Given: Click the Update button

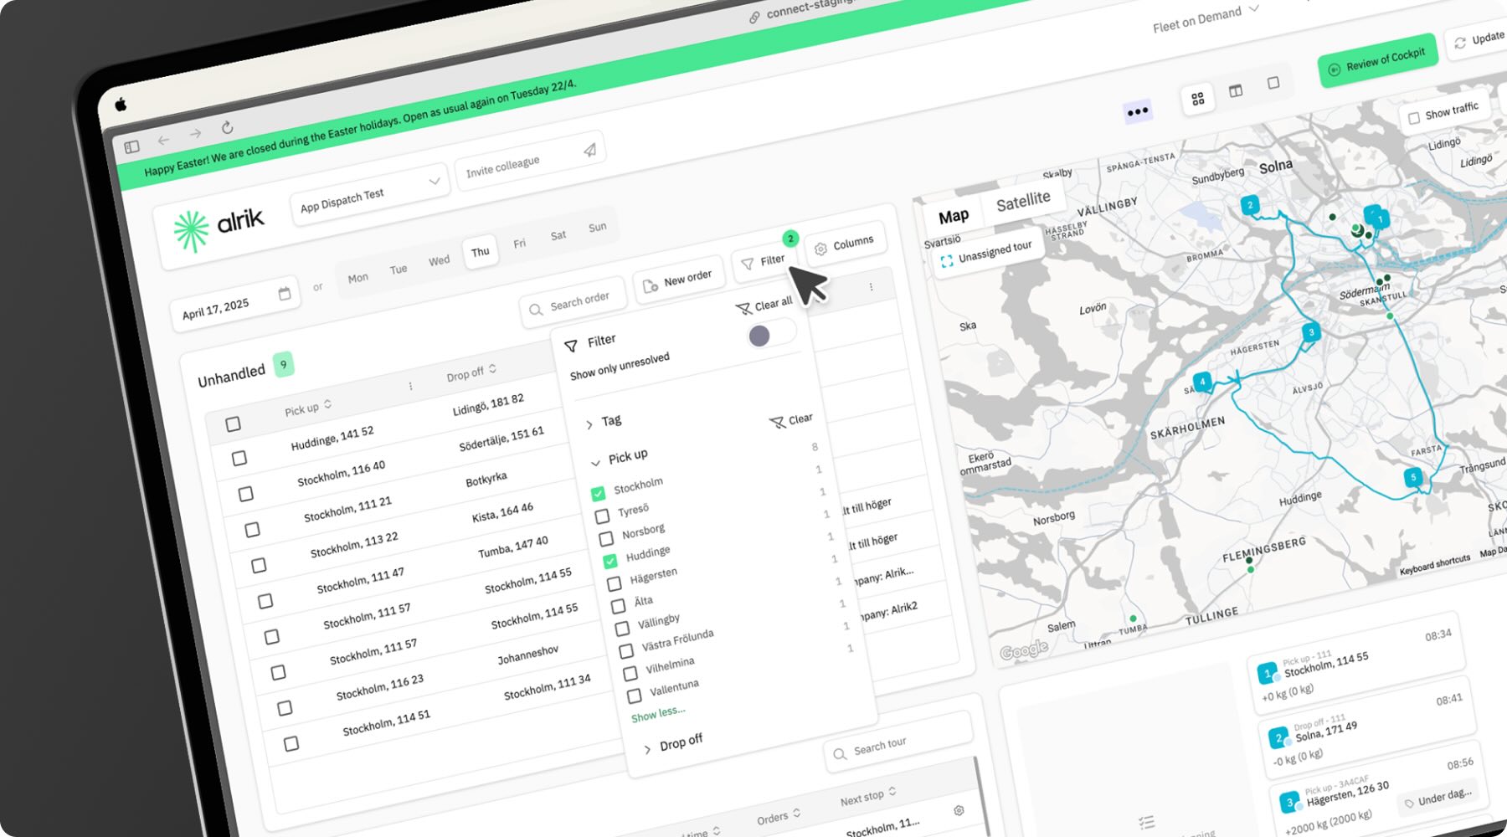Looking at the screenshot, I should (1479, 39).
